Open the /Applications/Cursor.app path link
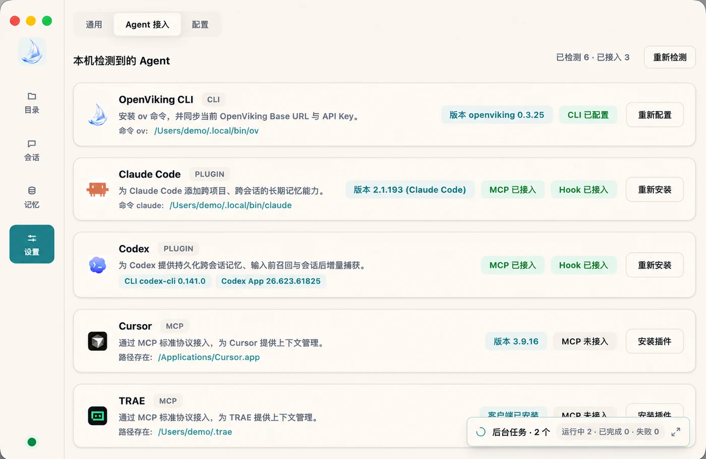The width and height of the screenshot is (706, 459). 209,357
